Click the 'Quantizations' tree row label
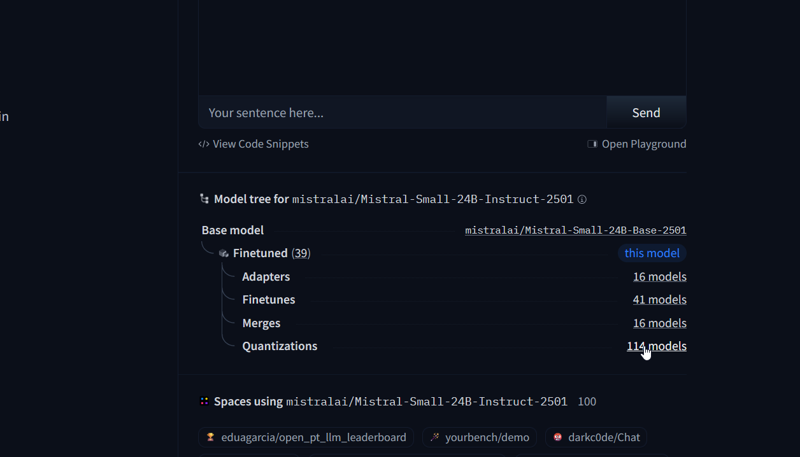The width and height of the screenshot is (800, 457). 280,346
